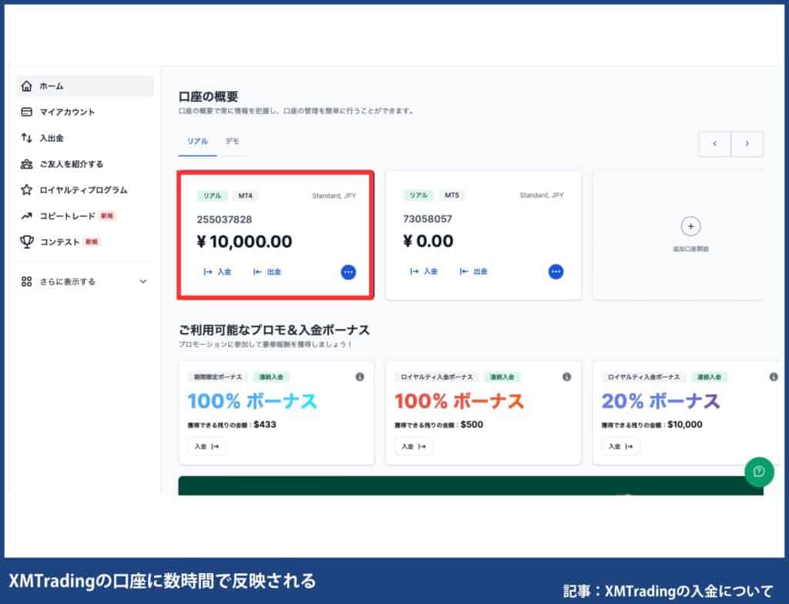Viewport: 789px width, 604px height.
Task: Click the ¥ 0.00 balance
Action: pyautogui.click(x=428, y=241)
